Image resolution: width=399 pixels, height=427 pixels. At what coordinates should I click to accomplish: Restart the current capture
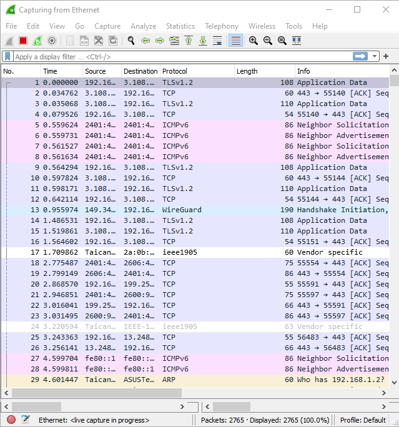[x=37, y=41]
